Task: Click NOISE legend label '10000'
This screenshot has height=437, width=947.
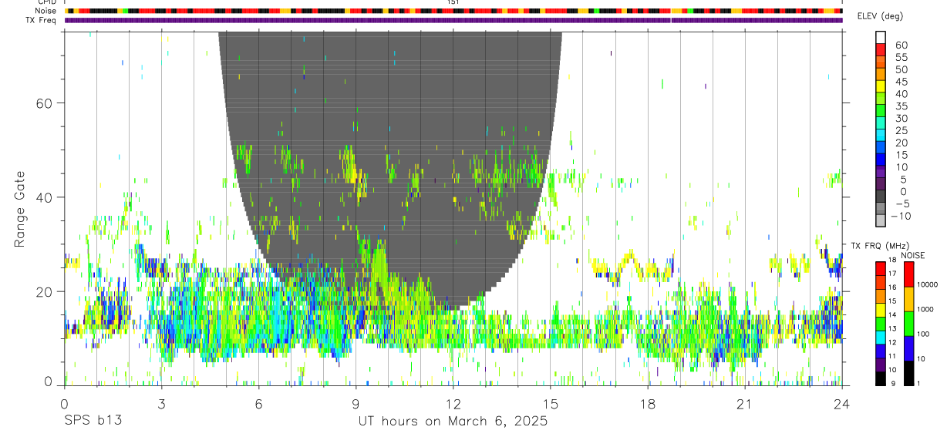Action: click(x=927, y=284)
